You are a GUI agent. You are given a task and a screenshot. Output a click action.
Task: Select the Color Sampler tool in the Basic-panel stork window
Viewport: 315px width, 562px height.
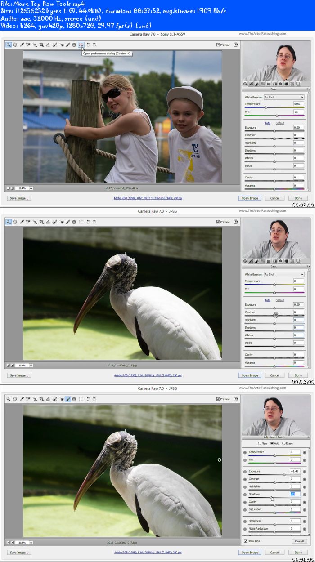click(27, 222)
